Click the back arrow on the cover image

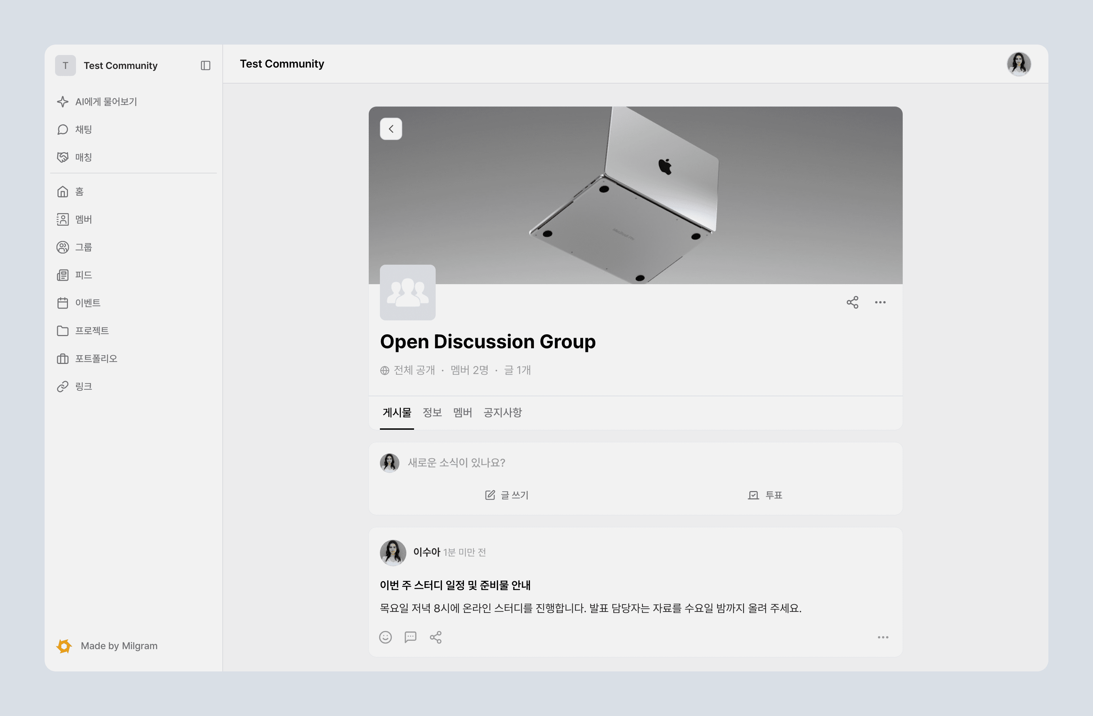click(391, 129)
